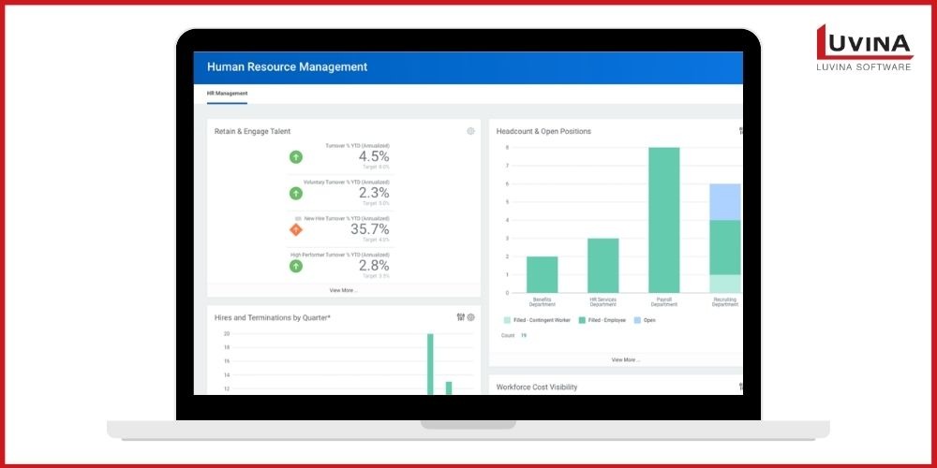Screen dimensions: 937x468
Task: Switch to the HR Management tab
Action: [x=227, y=94]
